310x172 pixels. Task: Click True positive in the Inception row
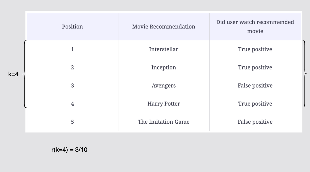255,67
